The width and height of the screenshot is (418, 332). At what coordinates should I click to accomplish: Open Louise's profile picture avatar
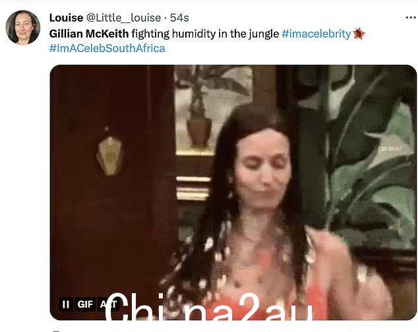coord(22,28)
